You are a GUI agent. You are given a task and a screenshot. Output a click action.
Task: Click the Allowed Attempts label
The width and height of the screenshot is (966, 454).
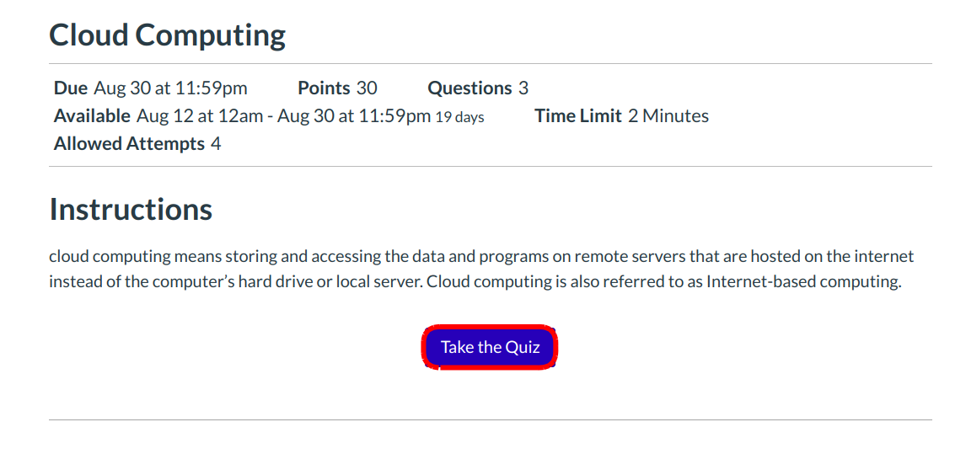[x=129, y=144]
